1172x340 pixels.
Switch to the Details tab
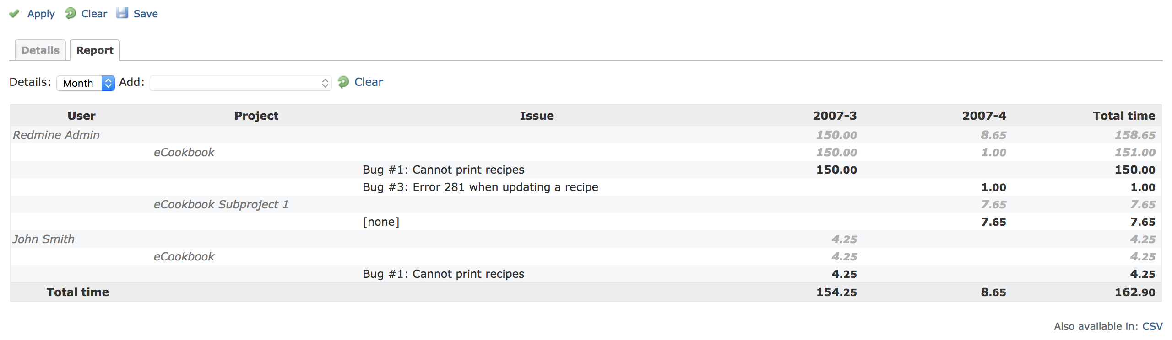pyautogui.click(x=40, y=50)
